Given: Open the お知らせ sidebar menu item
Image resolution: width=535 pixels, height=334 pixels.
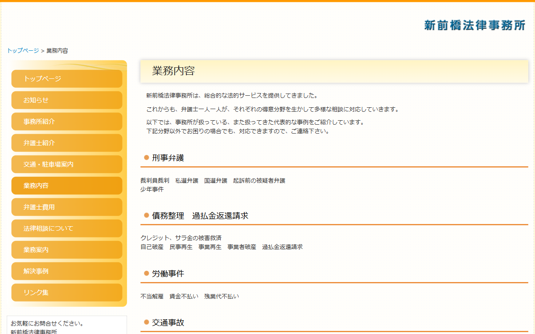Looking at the screenshot, I should point(67,100).
